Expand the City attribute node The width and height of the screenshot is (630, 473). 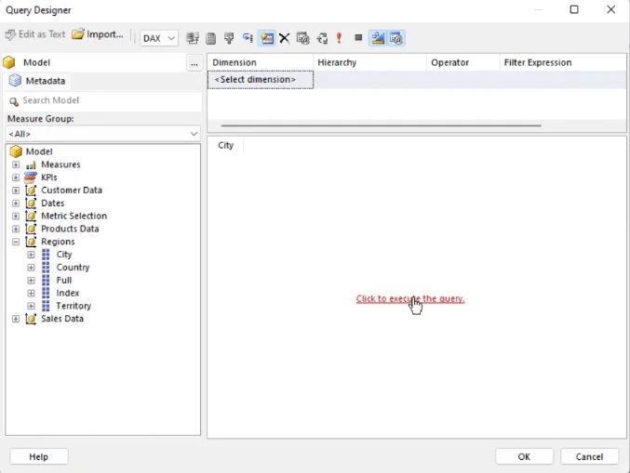tap(31, 255)
